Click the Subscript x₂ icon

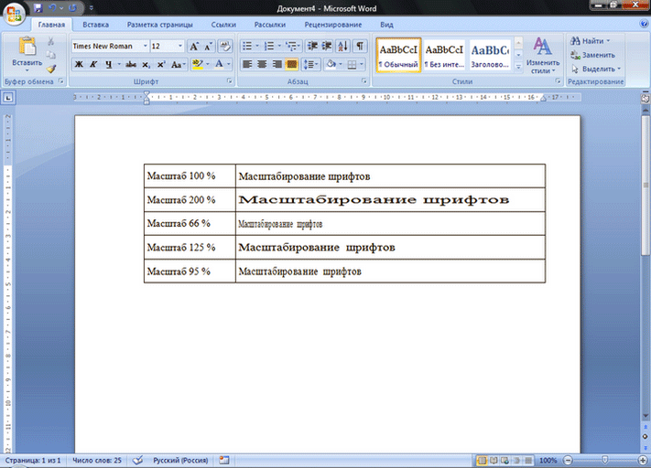pyautogui.click(x=146, y=64)
